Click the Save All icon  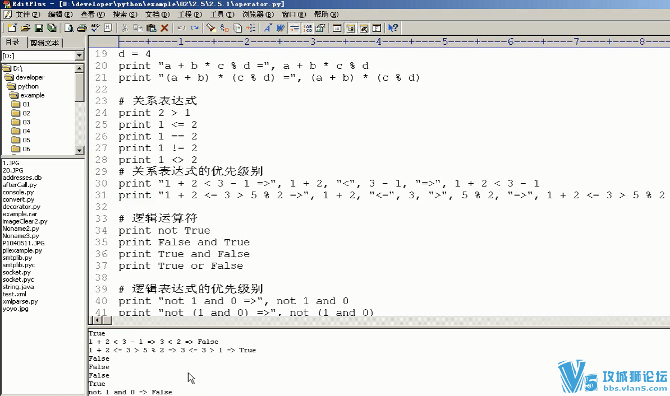(52, 28)
